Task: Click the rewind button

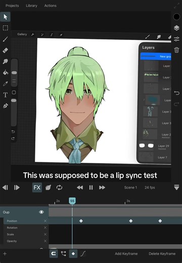Action: (x=80, y=188)
